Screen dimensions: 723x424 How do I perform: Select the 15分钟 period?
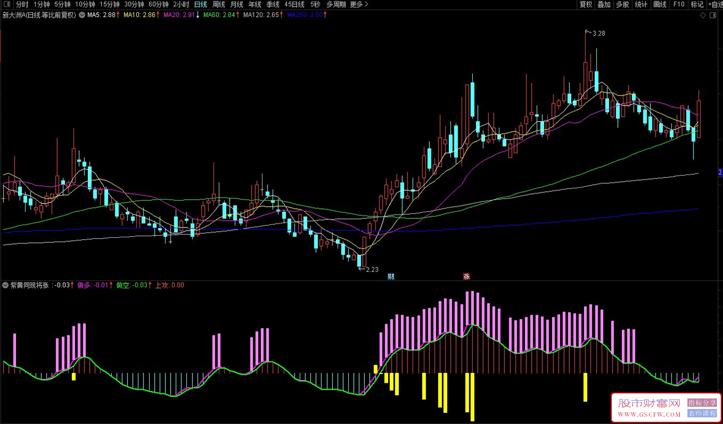110,4
